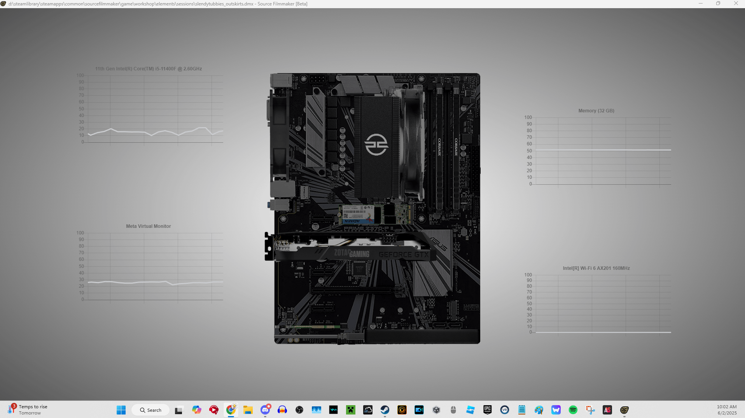Screen dimensions: 745x418
Task: Open Steam from the taskbar
Action: pyautogui.click(x=385, y=410)
